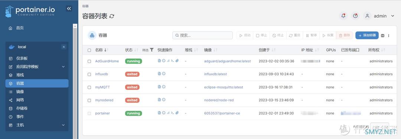Viewport: 401px width, 139px height.
Task: Select 容器 in the sidebar
Action: click(x=37, y=83)
